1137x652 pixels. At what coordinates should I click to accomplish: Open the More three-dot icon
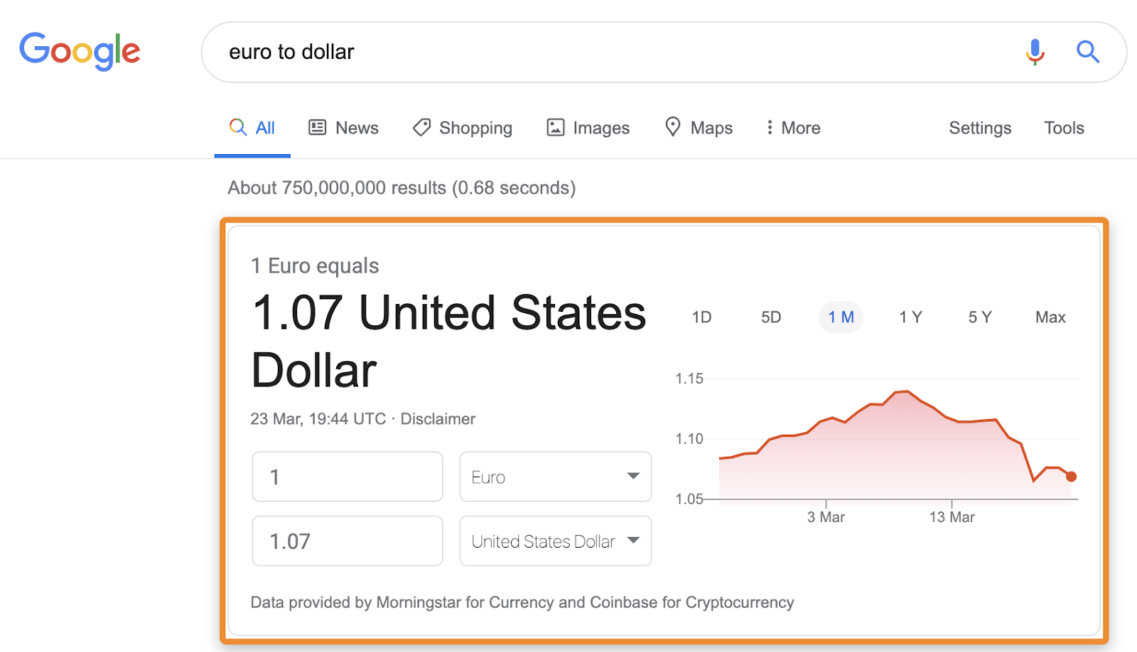click(x=770, y=127)
